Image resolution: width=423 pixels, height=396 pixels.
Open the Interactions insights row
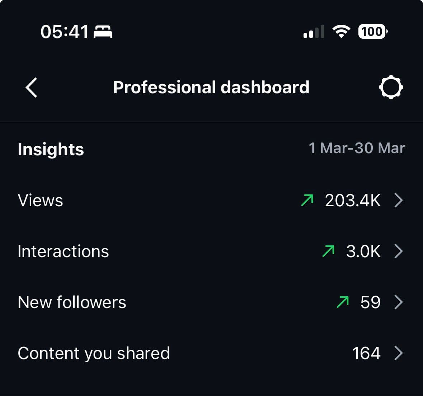tap(64, 251)
